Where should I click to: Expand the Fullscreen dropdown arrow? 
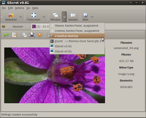pyautogui.click(x=44, y=17)
